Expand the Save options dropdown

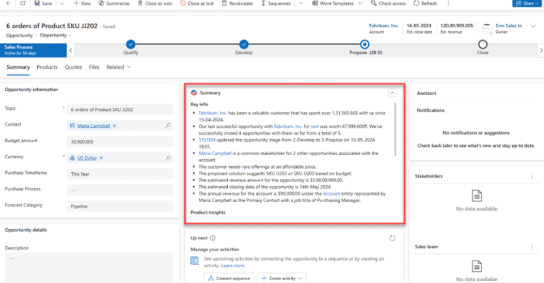tap(62, 3)
